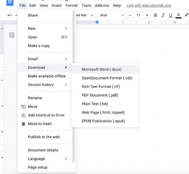The height and width of the screenshot is (174, 189).
Task: Download as EPUB Publication (.epub)
Action: pos(105,121)
